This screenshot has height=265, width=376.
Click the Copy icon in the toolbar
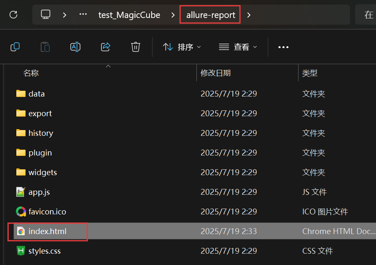[15, 47]
